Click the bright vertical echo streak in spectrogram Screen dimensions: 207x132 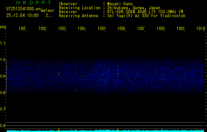tap(118, 69)
